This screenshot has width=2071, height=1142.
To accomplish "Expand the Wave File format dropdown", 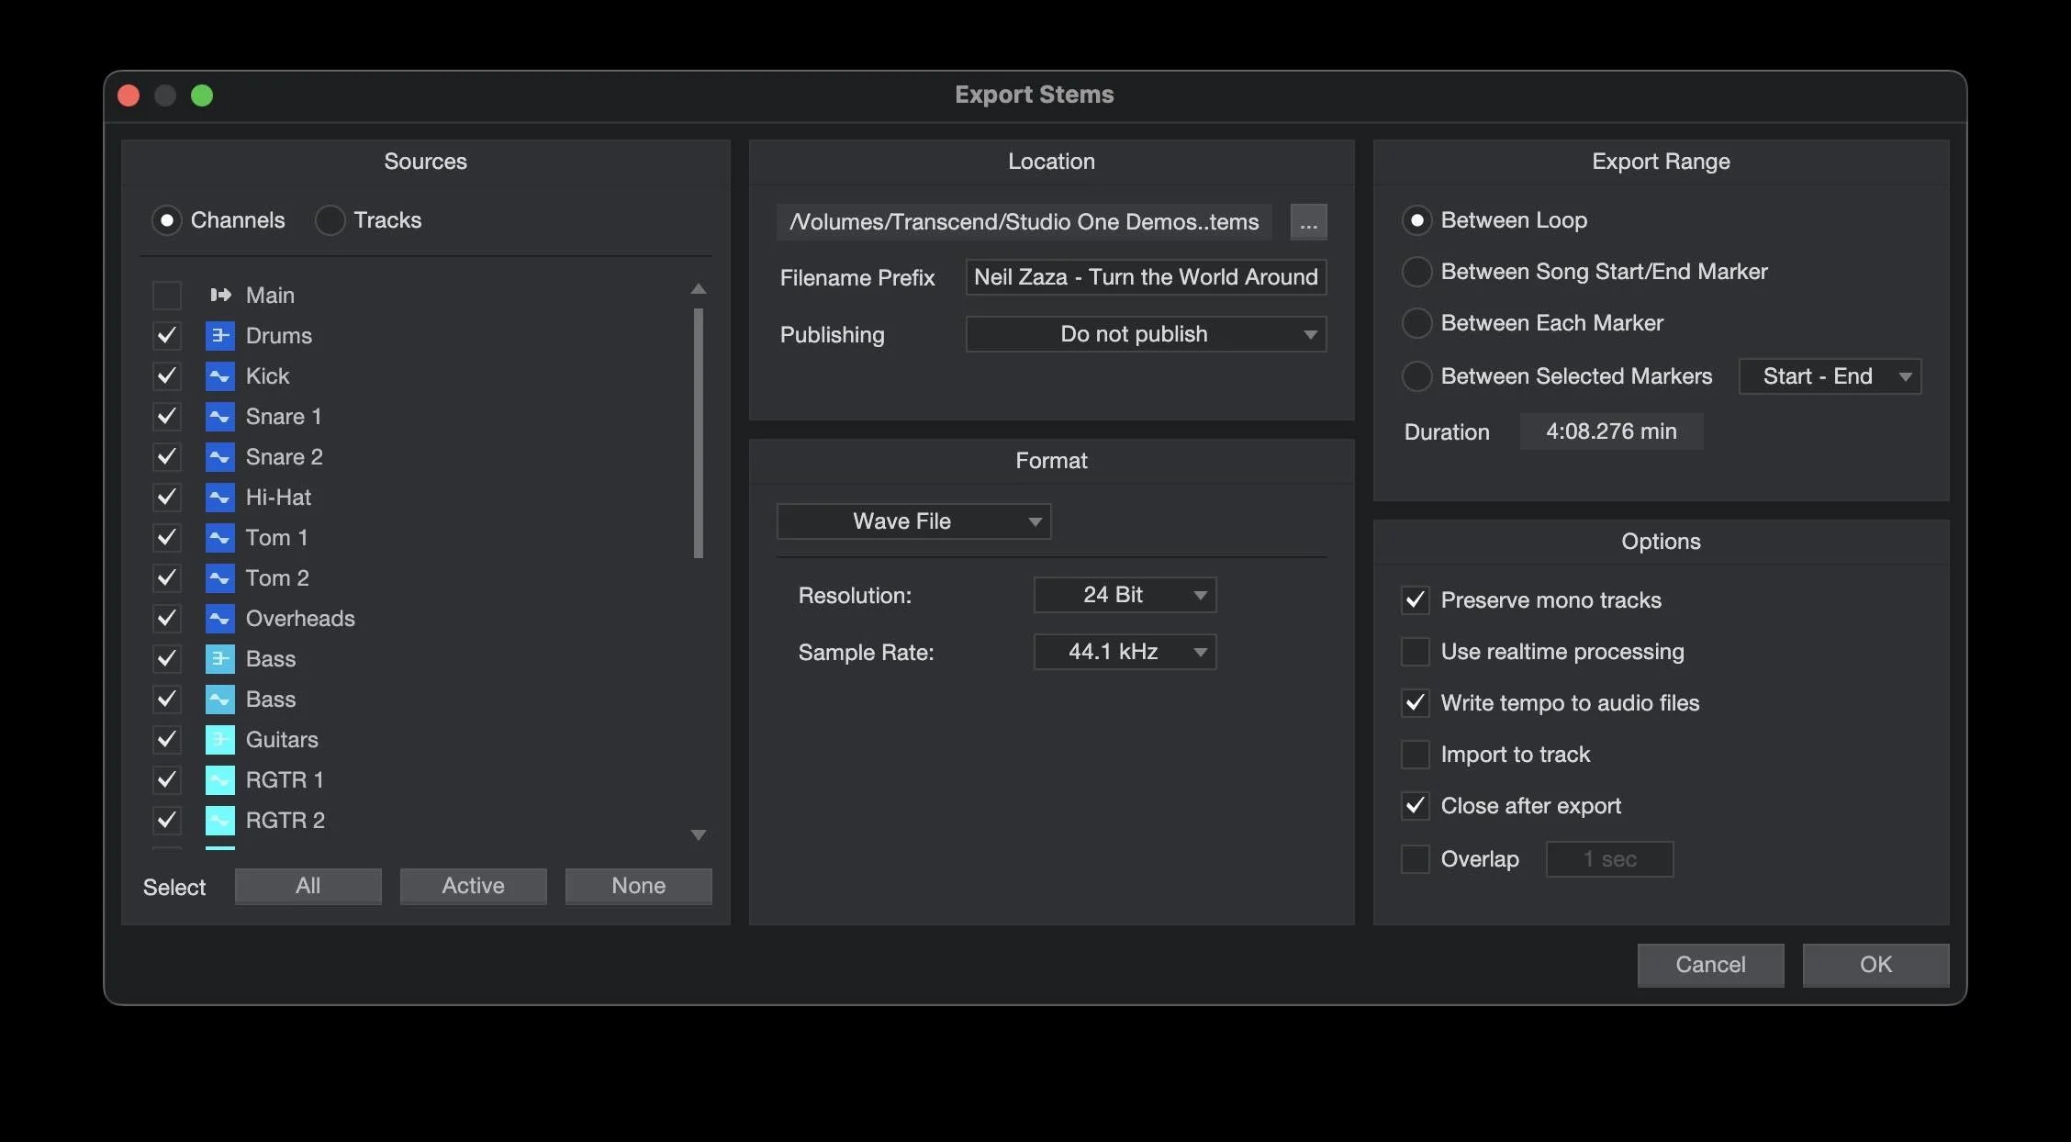I will (913, 521).
